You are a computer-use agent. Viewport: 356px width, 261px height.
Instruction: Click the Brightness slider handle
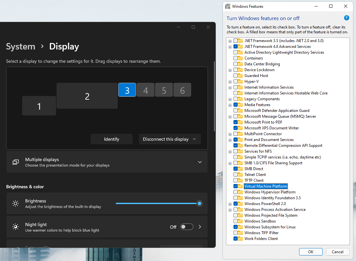(200, 203)
